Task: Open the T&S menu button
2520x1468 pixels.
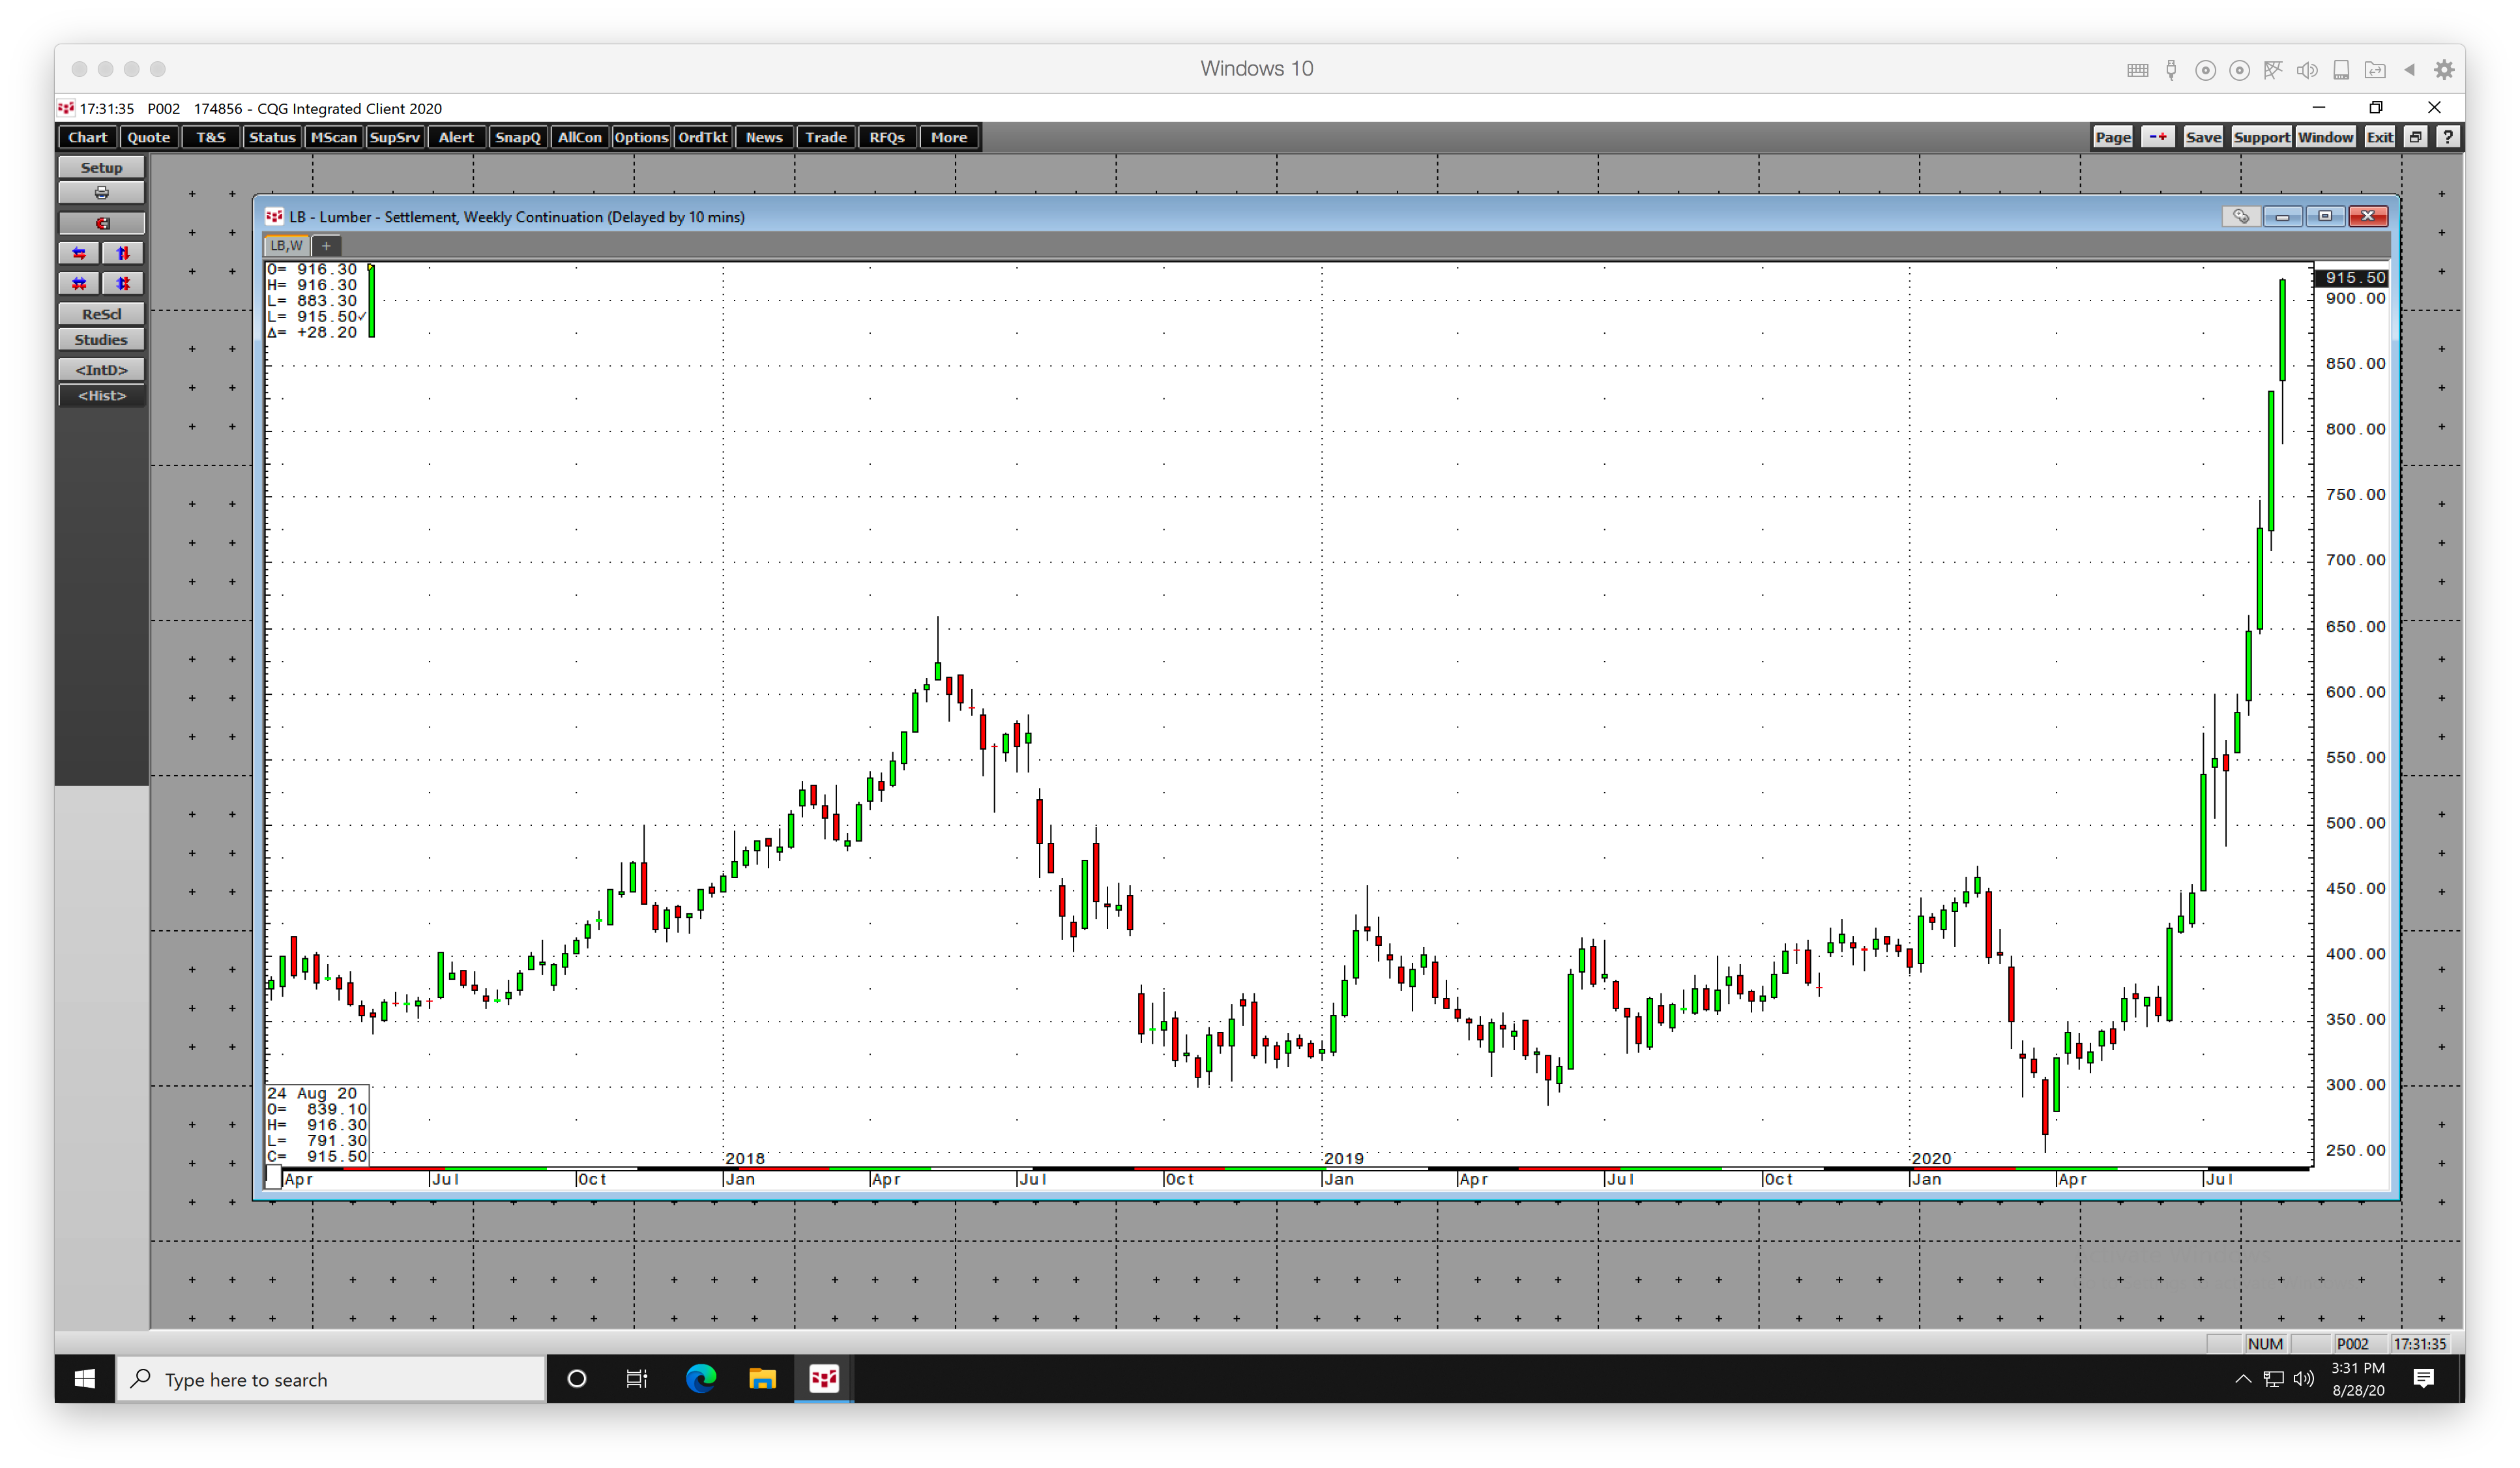Action: (x=211, y=137)
